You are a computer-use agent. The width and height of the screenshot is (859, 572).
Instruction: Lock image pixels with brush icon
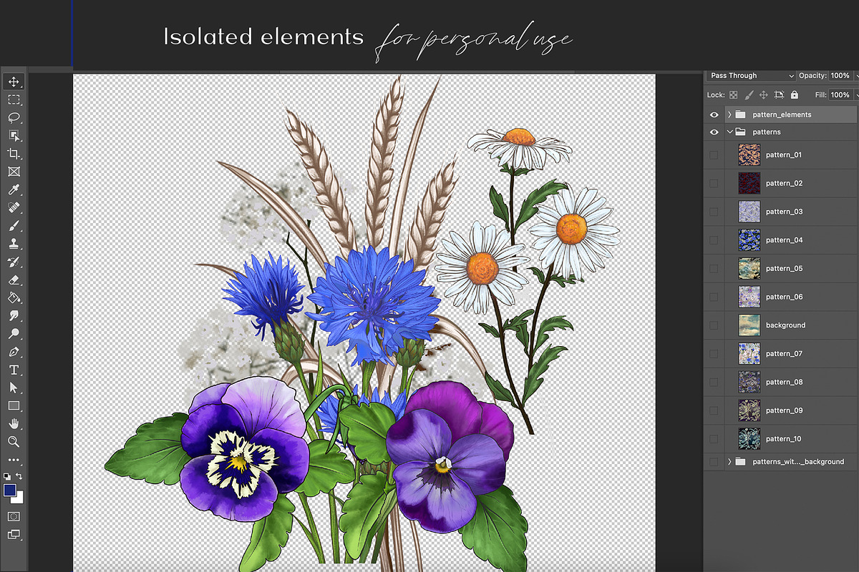click(749, 94)
